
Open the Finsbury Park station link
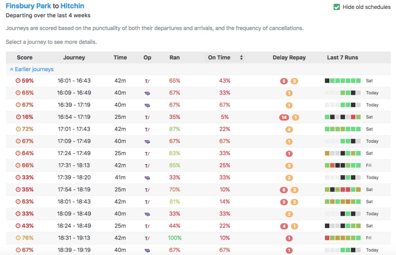pyautogui.click(x=28, y=6)
